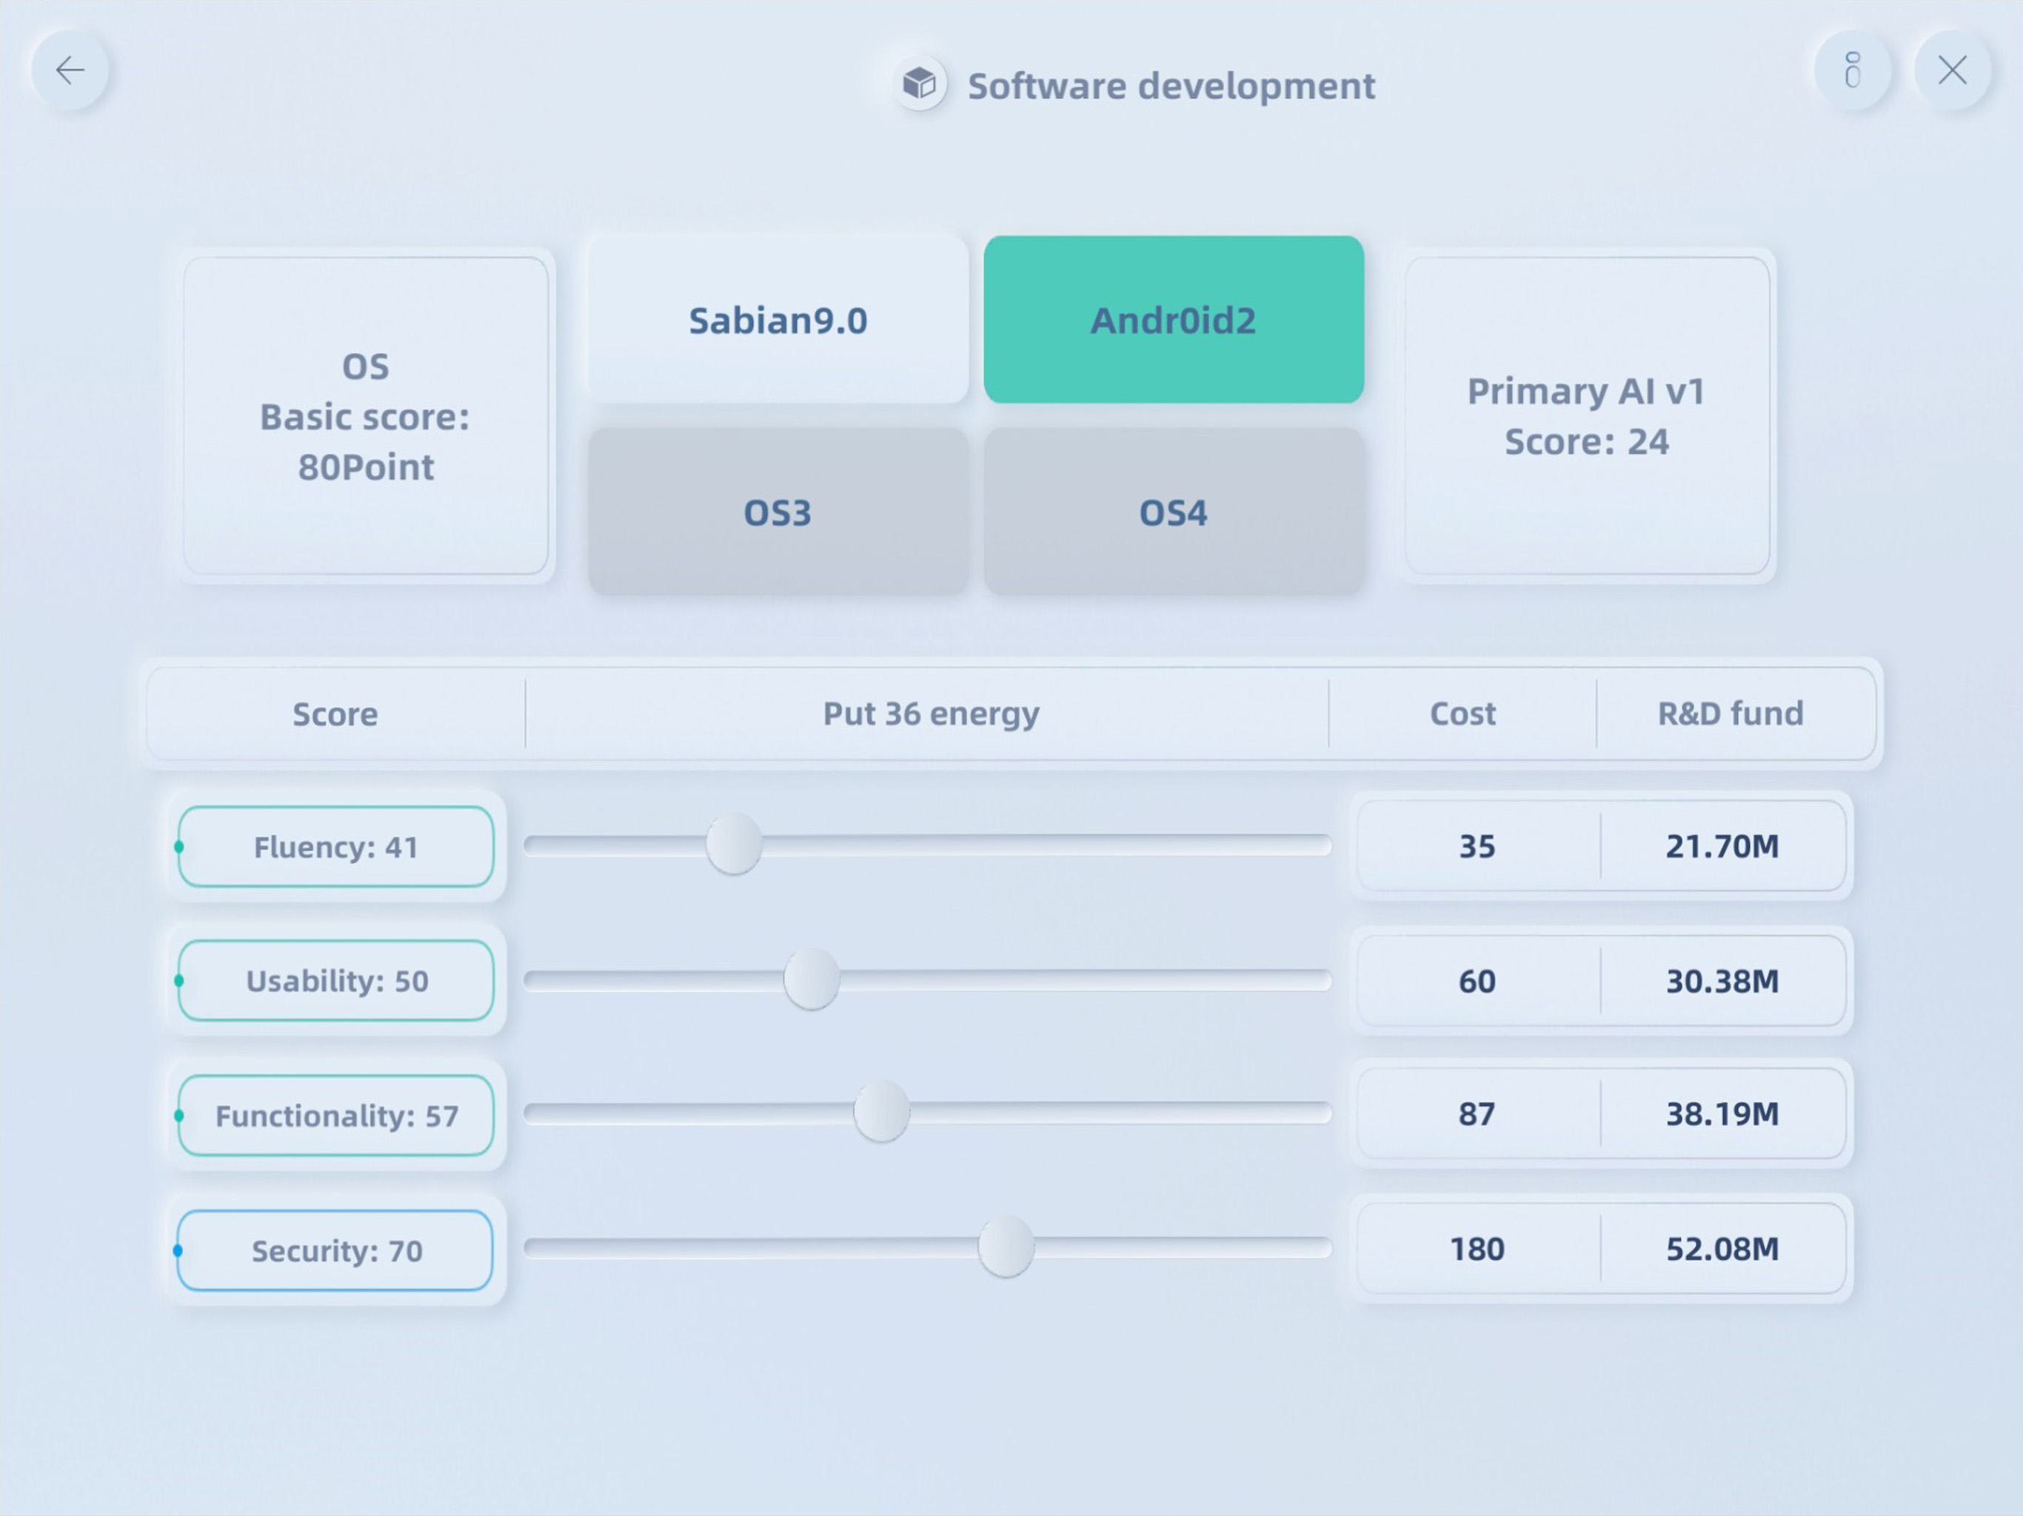Click the Functionality slider handle

pyautogui.click(x=880, y=1112)
